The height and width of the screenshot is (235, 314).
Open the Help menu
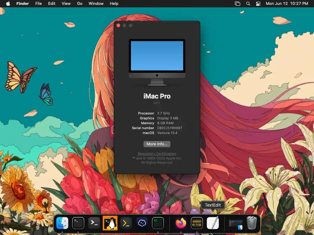tap(114, 4)
